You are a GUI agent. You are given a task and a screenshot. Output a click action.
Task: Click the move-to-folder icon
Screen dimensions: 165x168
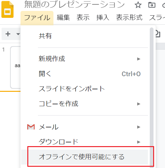coord(152,5)
